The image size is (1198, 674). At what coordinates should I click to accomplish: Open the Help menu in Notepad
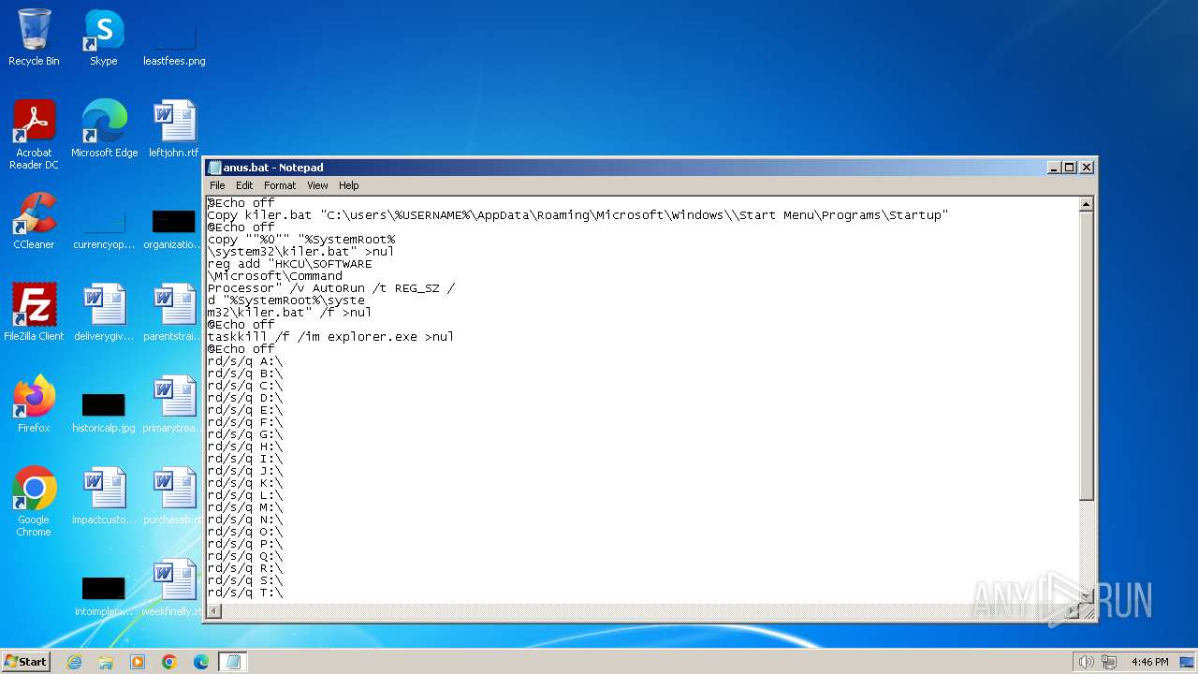[x=348, y=185]
